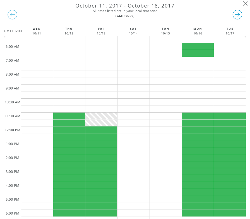Go to the previous week with left arrow
The height and width of the screenshot is (219, 250).
coord(13,15)
